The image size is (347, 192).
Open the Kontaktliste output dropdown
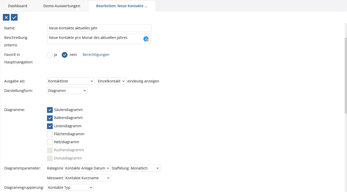[71, 81]
